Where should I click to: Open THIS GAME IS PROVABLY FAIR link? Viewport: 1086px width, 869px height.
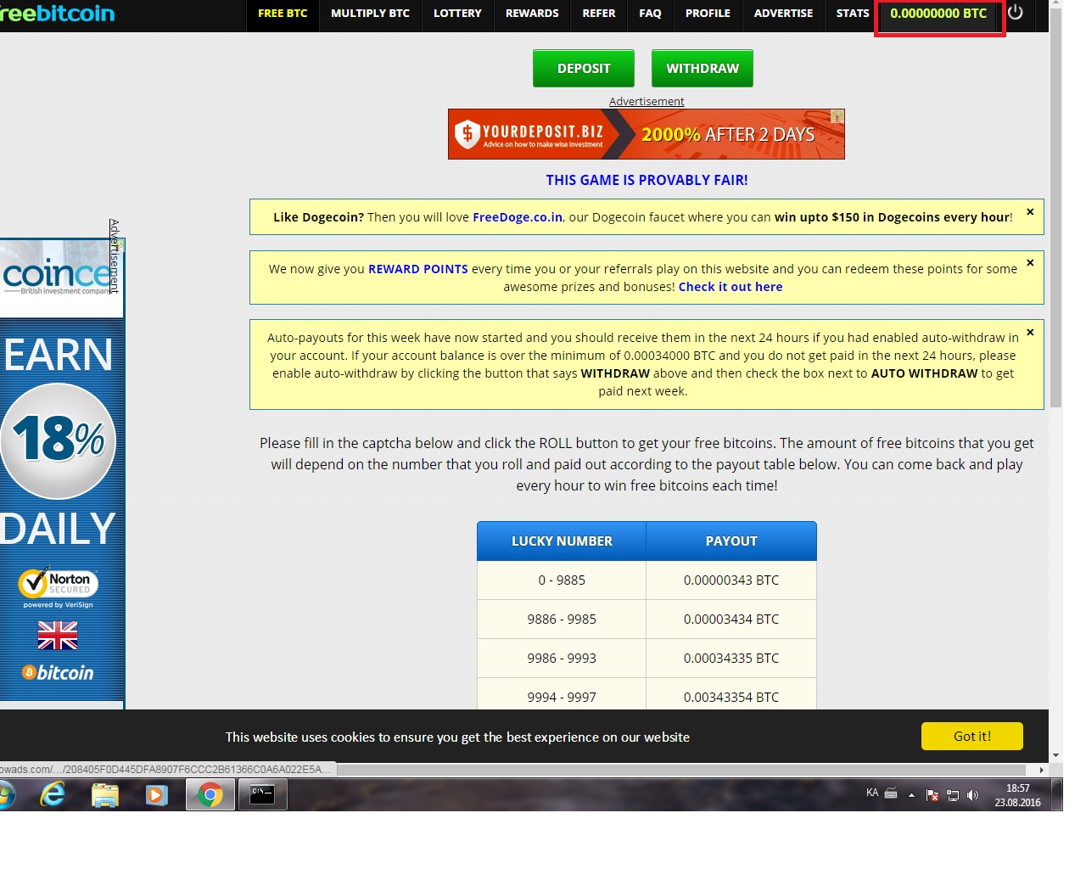pyautogui.click(x=647, y=180)
